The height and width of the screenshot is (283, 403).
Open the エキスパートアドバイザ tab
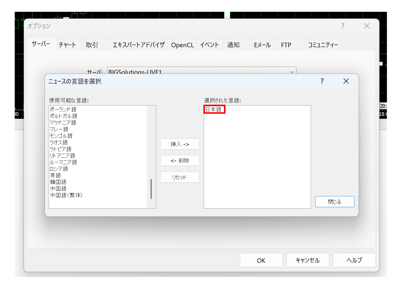(x=138, y=45)
